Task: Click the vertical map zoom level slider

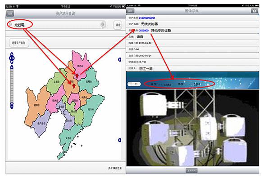Action: [x=12, y=86]
